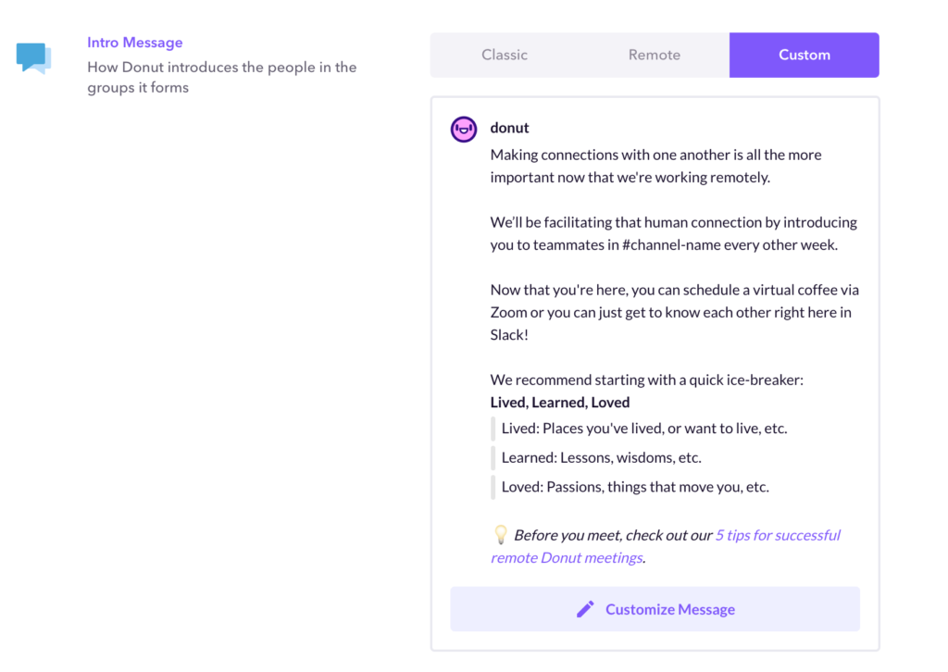The width and height of the screenshot is (948, 672).
Task: Click the Intro Message description text
Action: click(222, 78)
